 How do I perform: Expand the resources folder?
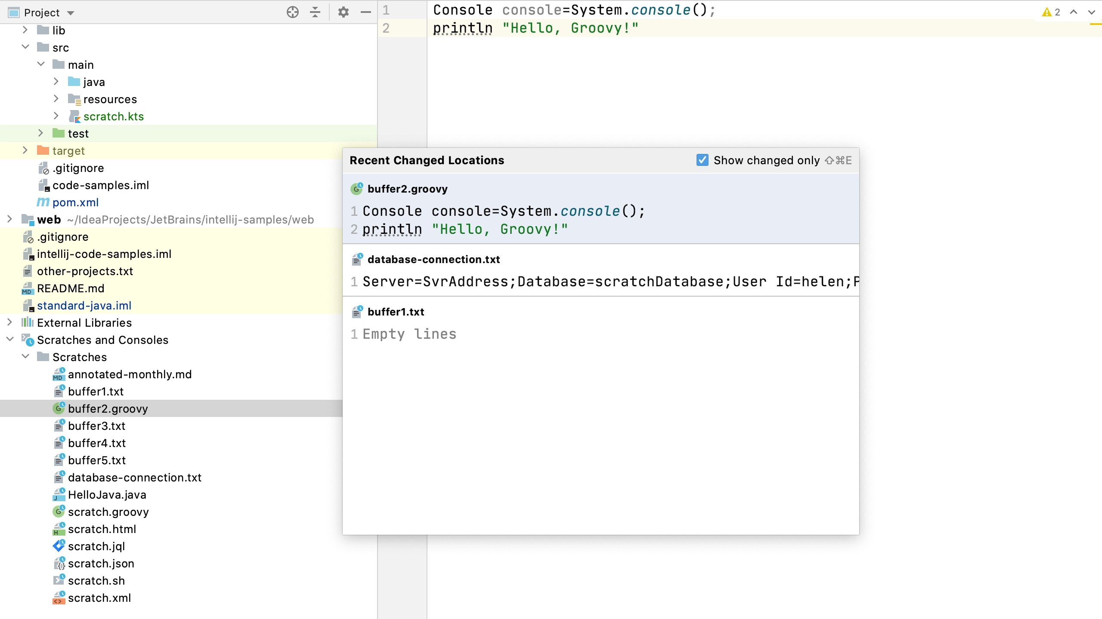point(56,98)
